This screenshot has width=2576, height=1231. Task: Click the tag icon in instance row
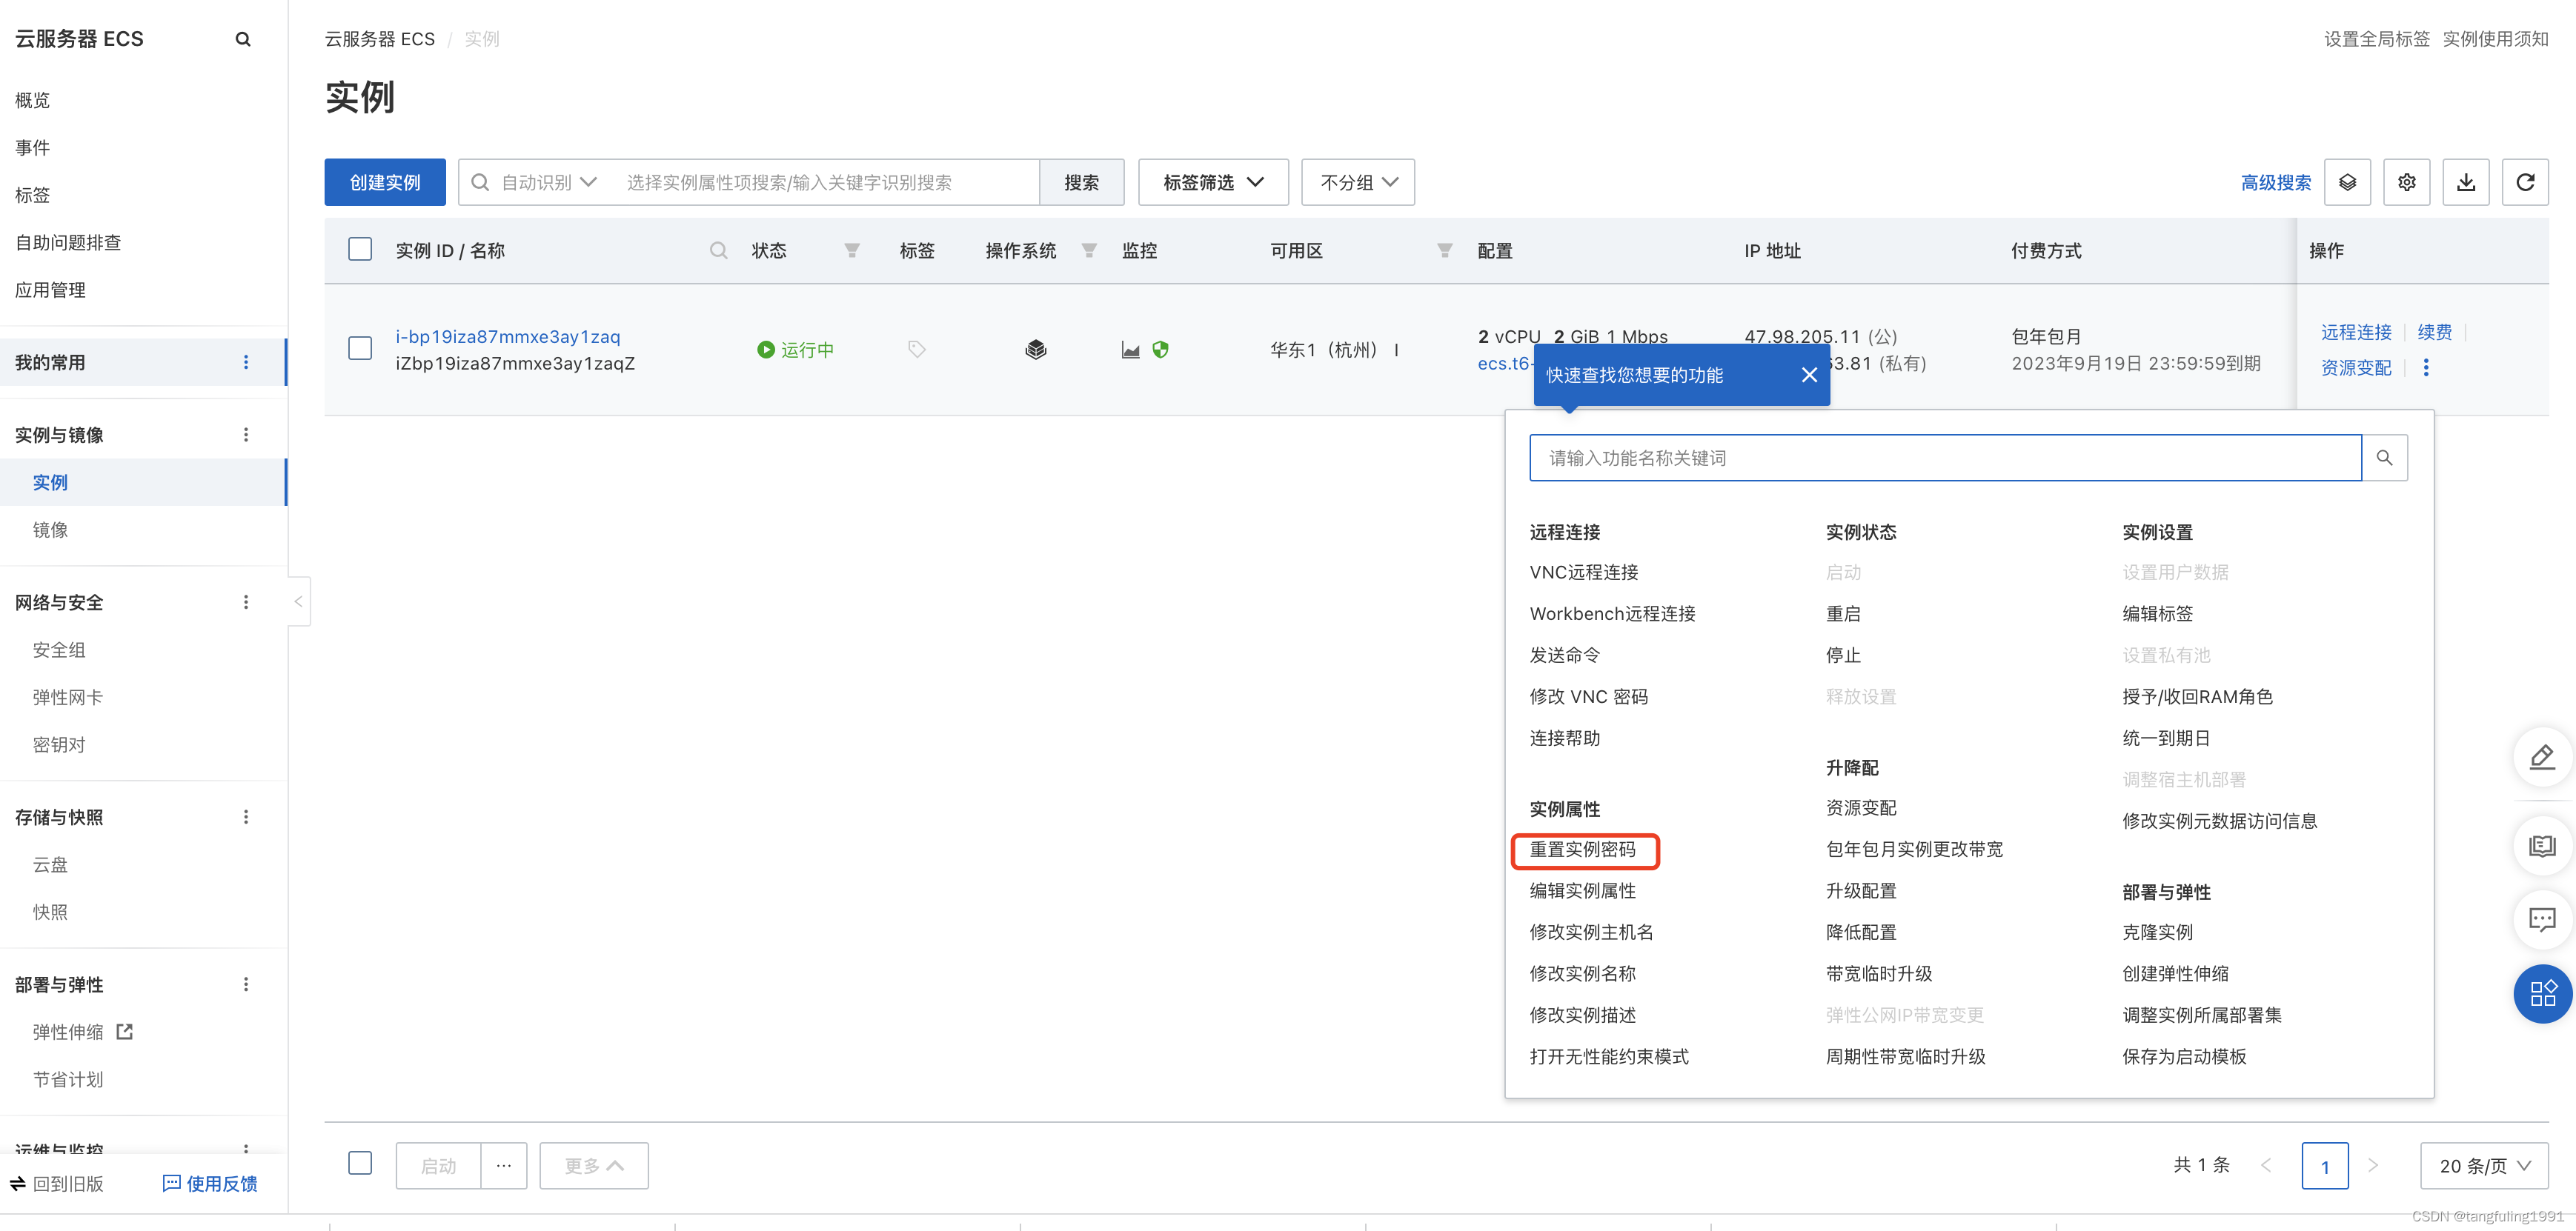916,349
